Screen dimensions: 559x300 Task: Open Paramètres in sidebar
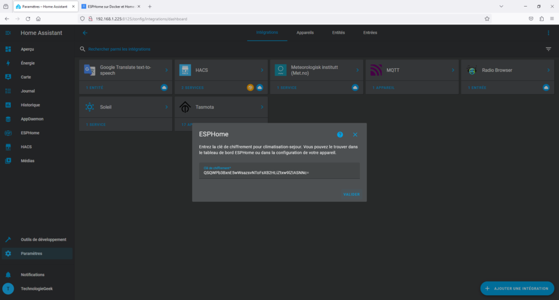(37, 253)
